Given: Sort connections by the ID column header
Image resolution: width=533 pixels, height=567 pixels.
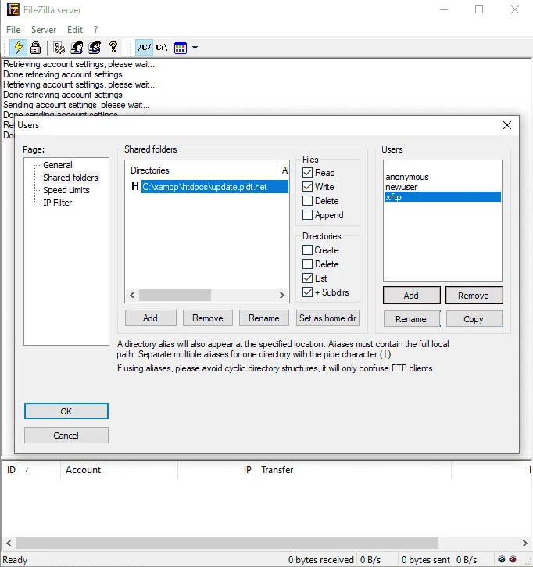Looking at the screenshot, I should click(x=31, y=470).
